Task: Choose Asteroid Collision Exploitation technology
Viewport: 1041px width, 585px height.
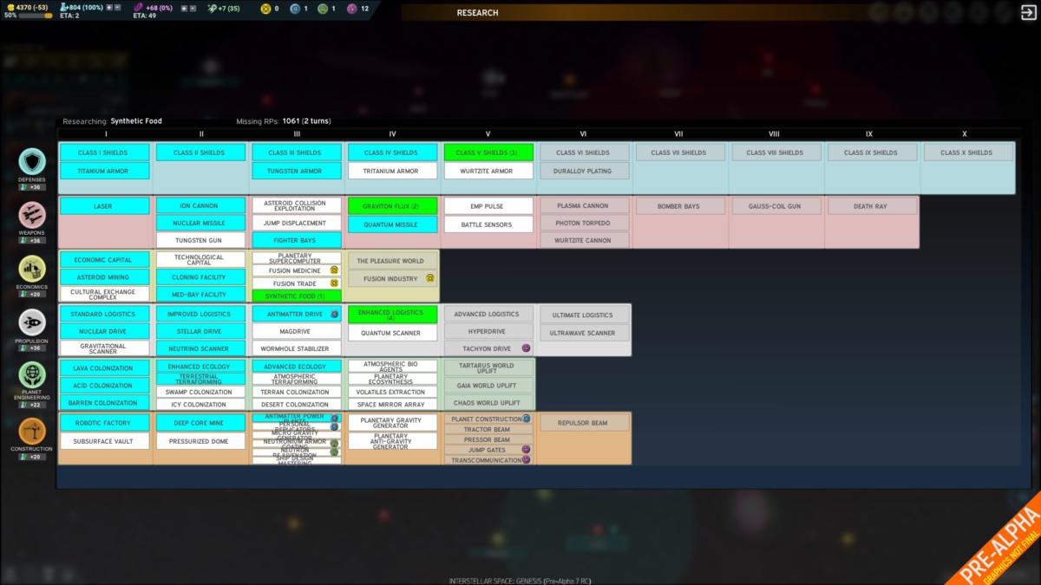Action: pyautogui.click(x=297, y=206)
